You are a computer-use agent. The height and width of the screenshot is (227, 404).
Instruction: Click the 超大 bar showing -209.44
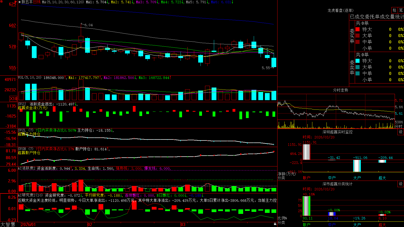(x=382, y=161)
